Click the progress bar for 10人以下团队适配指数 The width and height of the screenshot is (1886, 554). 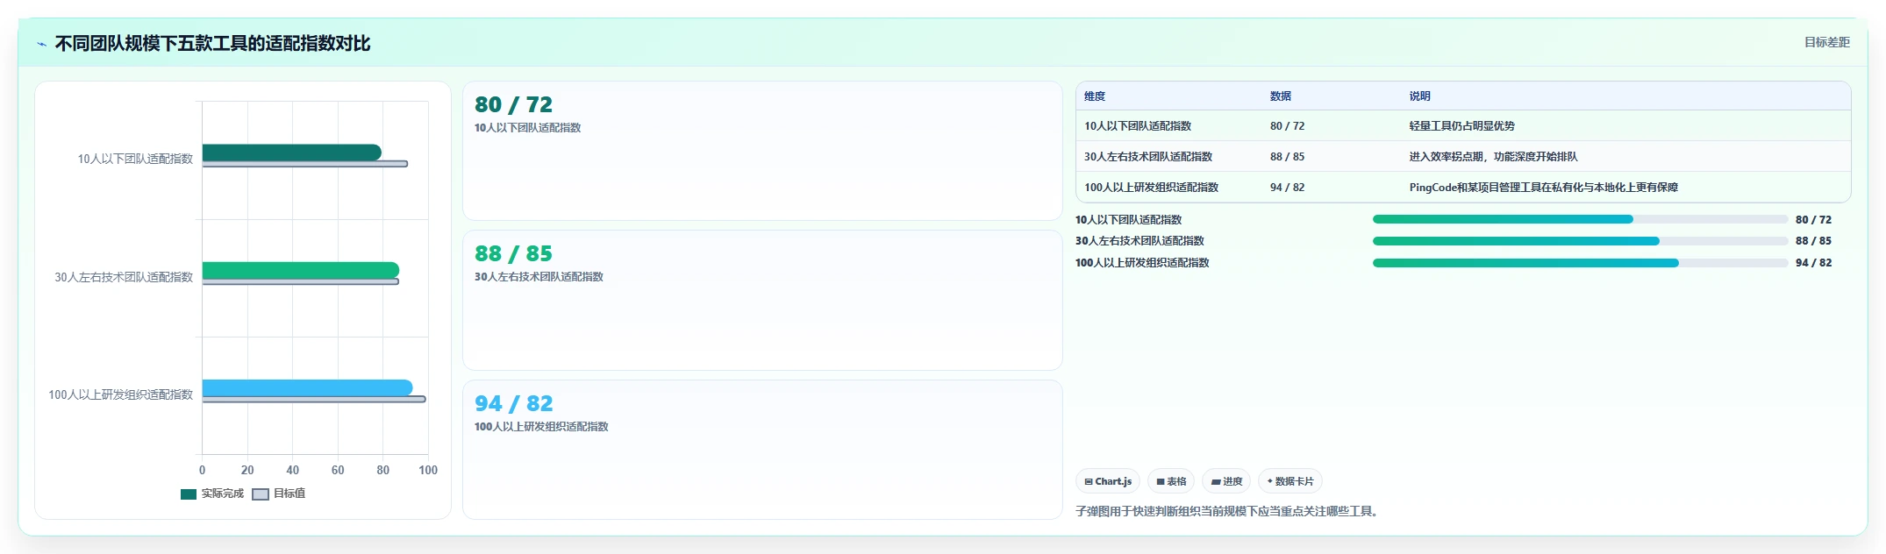[x=1580, y=219]
